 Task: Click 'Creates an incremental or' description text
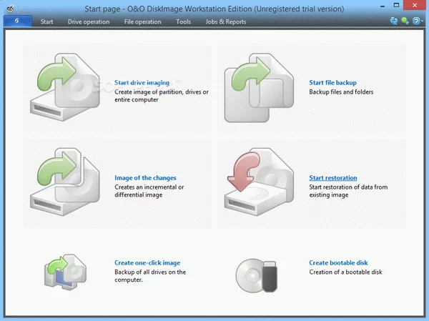point(149,187)
